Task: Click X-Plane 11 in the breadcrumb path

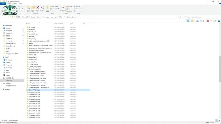Action: (62, 17)
